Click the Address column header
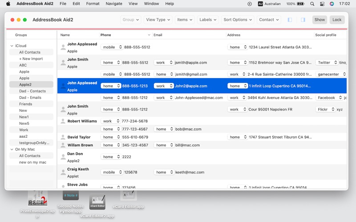356x222 pixels. (x=270, y=35)
